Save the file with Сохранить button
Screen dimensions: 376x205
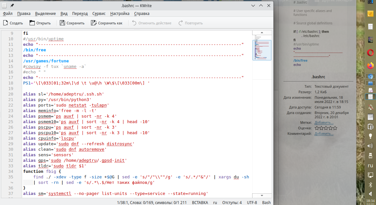click(72, 23)
